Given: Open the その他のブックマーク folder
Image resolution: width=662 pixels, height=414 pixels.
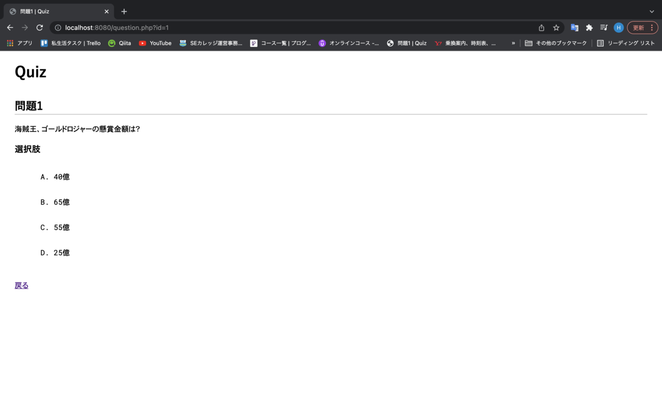Looking at the screenshot, I should click(x=556, y=43).
